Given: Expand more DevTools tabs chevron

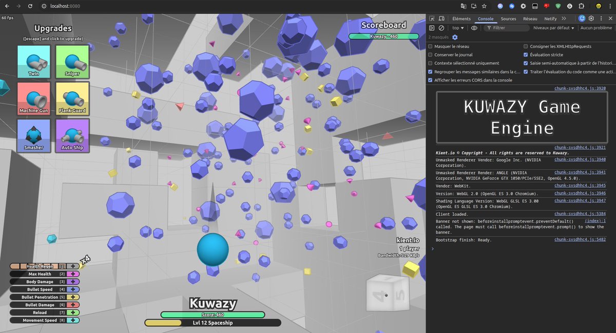Looking at the screenshot, I should pyautogui.click(x=564, y=18).
